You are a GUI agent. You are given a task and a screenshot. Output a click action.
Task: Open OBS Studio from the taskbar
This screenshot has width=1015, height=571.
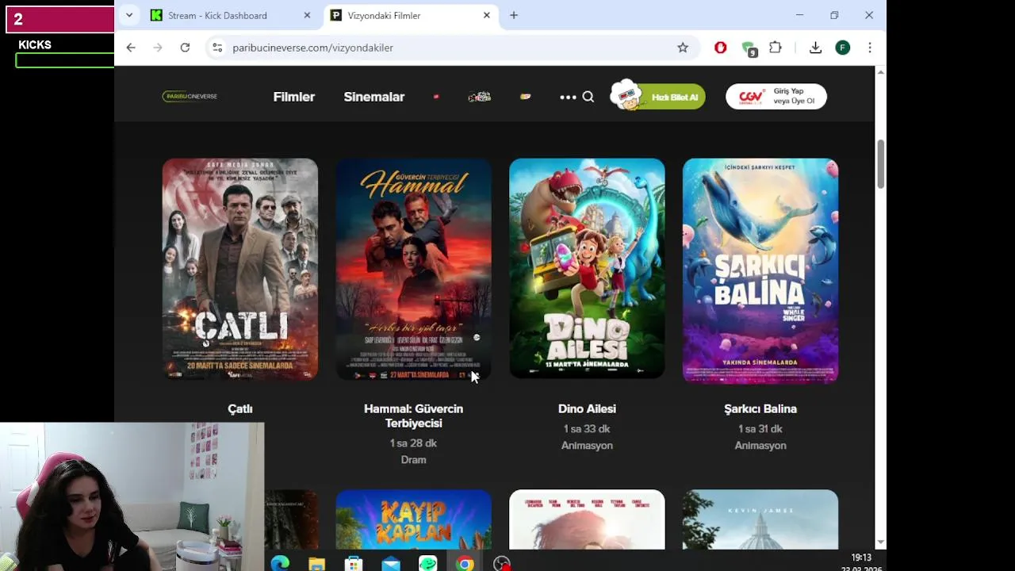pyautogui.click(x=502, y=564)
